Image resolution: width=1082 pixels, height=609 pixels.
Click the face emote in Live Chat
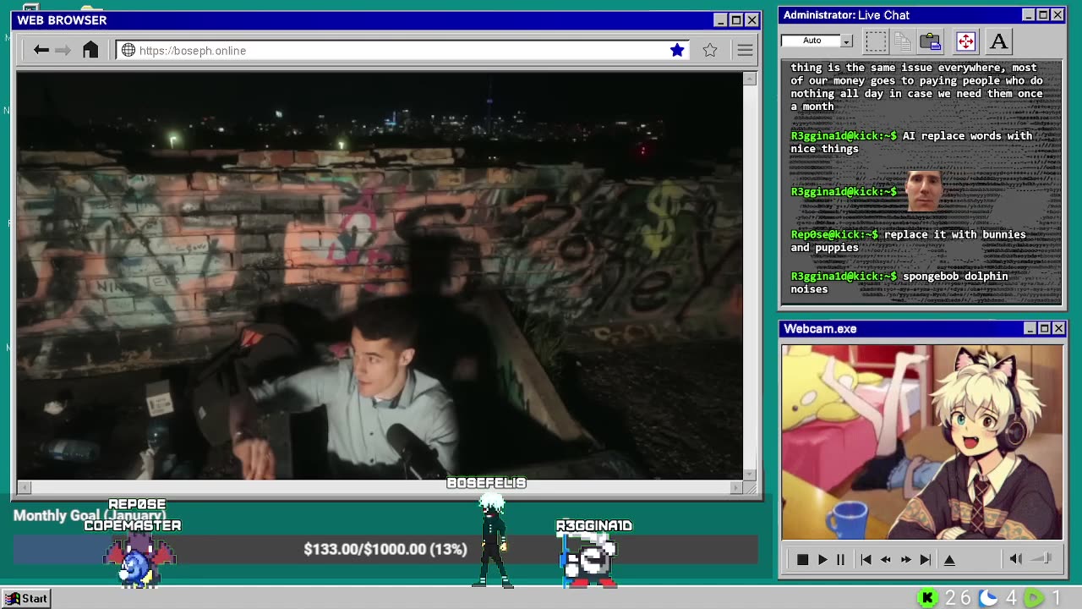(x=924, y=191)
